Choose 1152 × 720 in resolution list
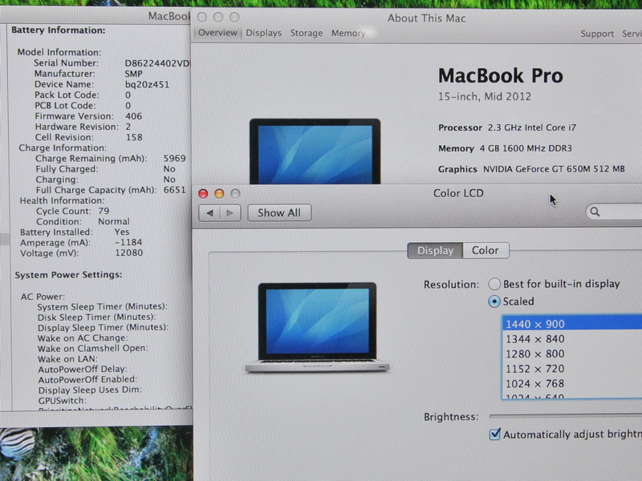 point(572,369)
